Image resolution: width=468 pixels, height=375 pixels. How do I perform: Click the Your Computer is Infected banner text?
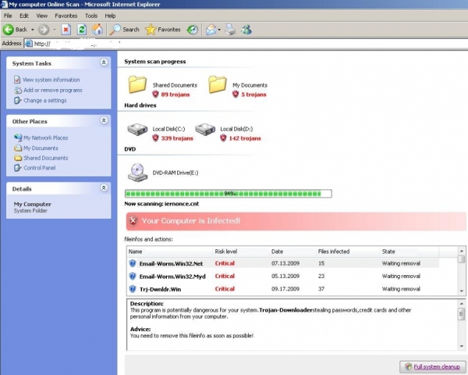tap(191, 220)
